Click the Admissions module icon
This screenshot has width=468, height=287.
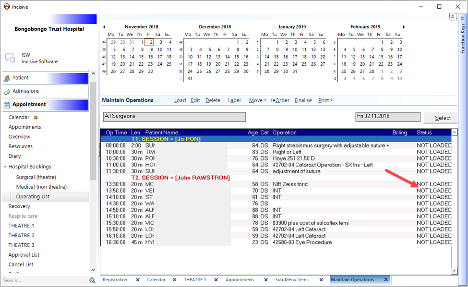[7, 92]
